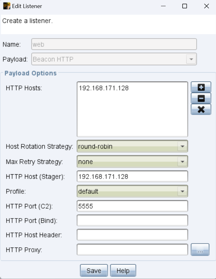The height and width of the screenshot is (279, 216).
Task: Click inside the HTTP Proxy text field
Action: (132, 250)
